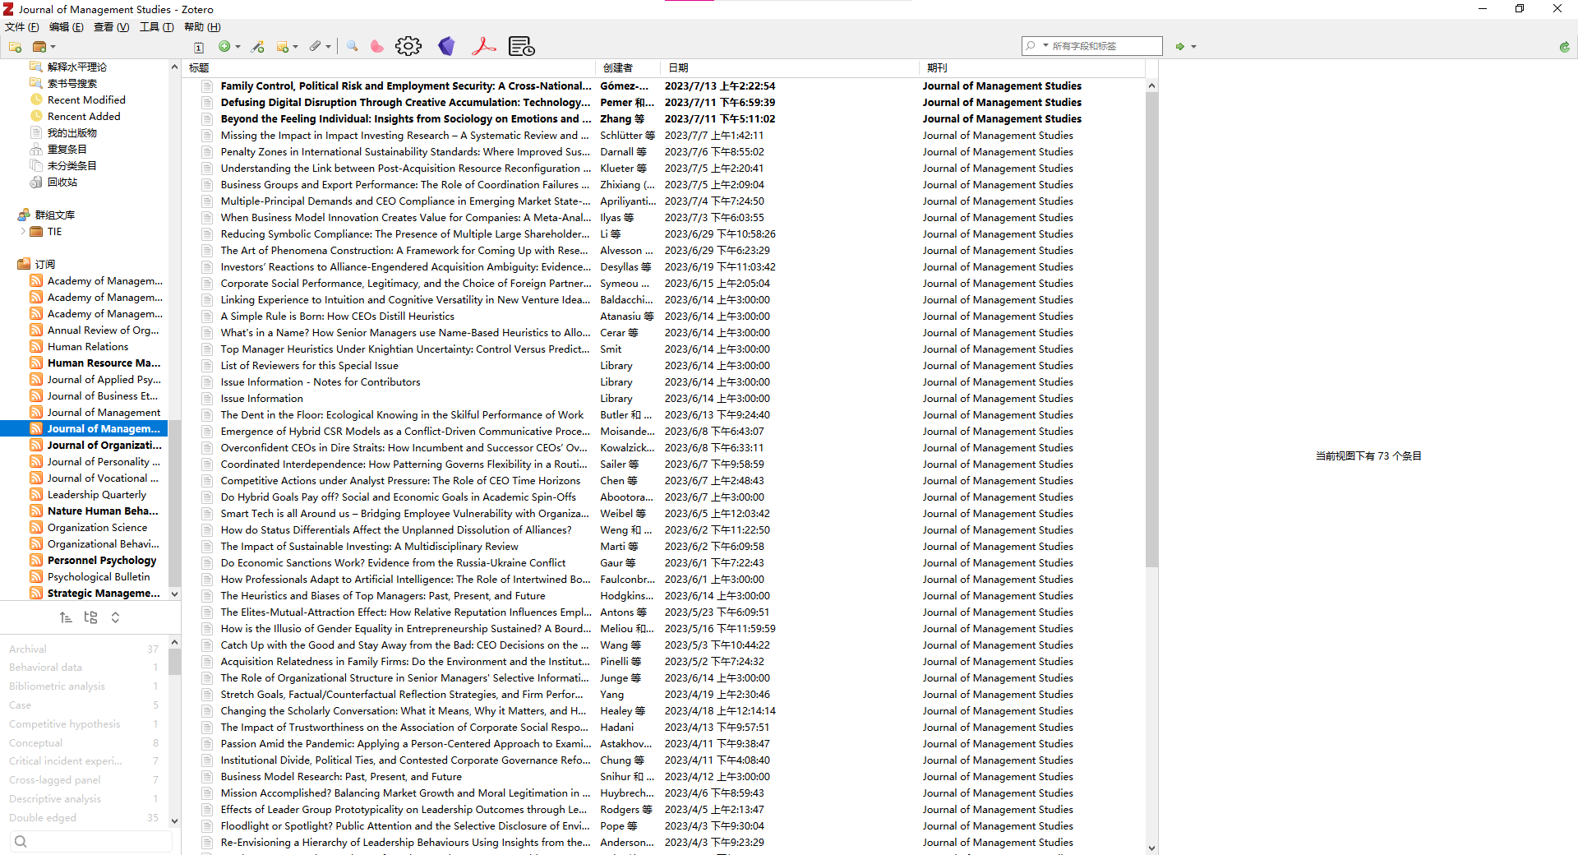Click the tag collection tree icon
1578x855 pixels.
point(90,617)
